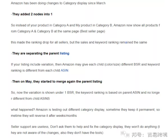Open the blue "listing" hyperlink
This screenshot has width=168, height=138.
coord(64,53)
